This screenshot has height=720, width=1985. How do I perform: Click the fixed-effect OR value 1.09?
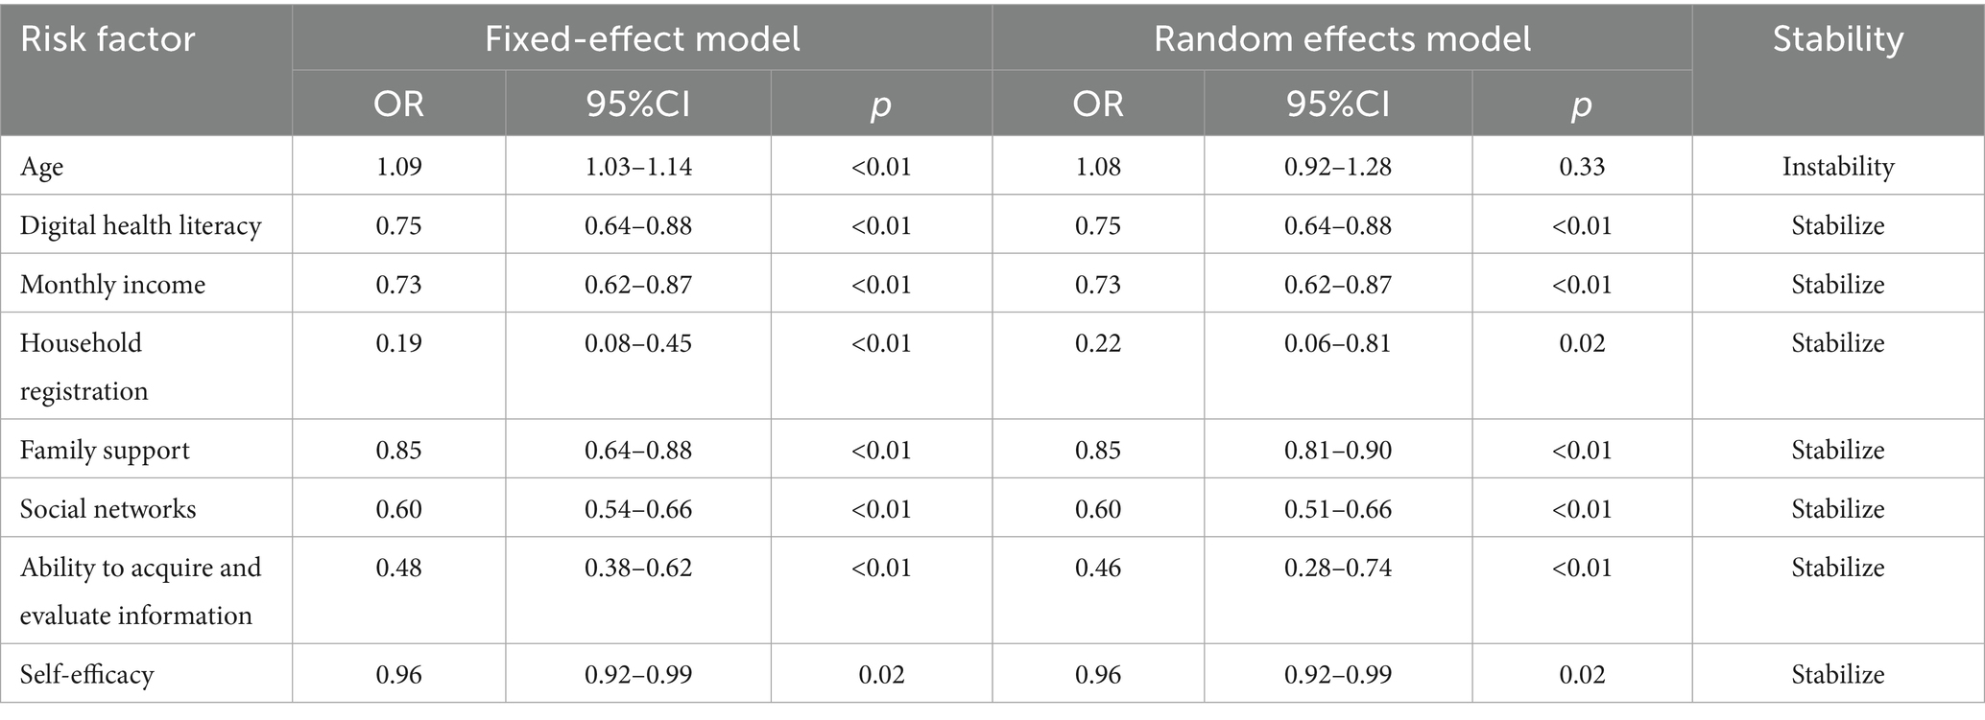398,167
